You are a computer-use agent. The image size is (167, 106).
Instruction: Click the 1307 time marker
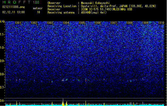114,23
